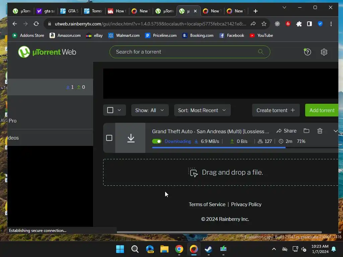The height and width of the screenshot is (257, 343).
Task: Bookmark this page with the star
Action: [264, 24]
